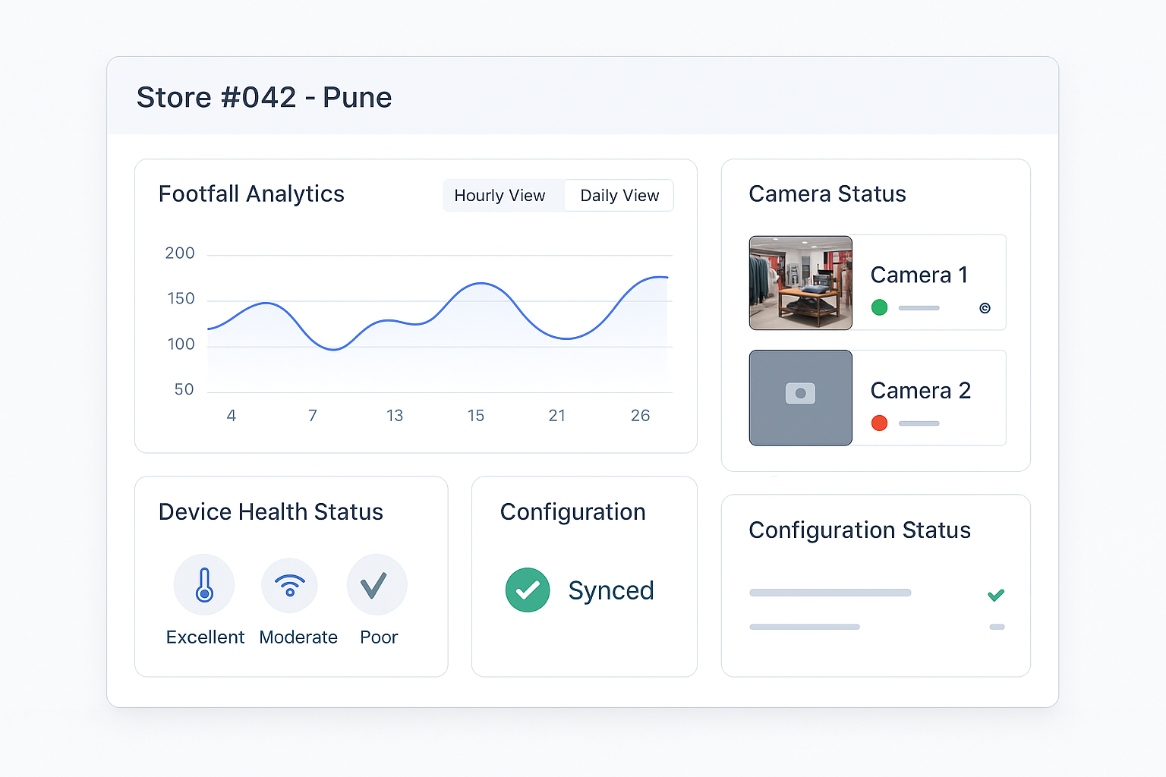
Task: Click the checkmark icon above Poor
Action: point(377,584)
